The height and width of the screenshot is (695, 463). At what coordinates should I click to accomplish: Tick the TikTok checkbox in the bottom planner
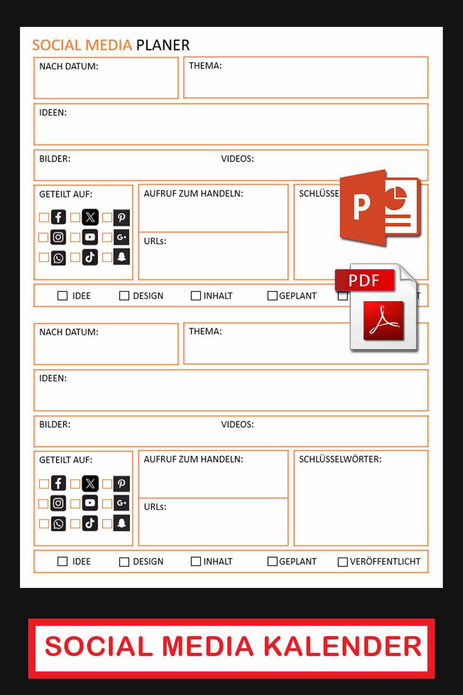click(x=75, y=523)
